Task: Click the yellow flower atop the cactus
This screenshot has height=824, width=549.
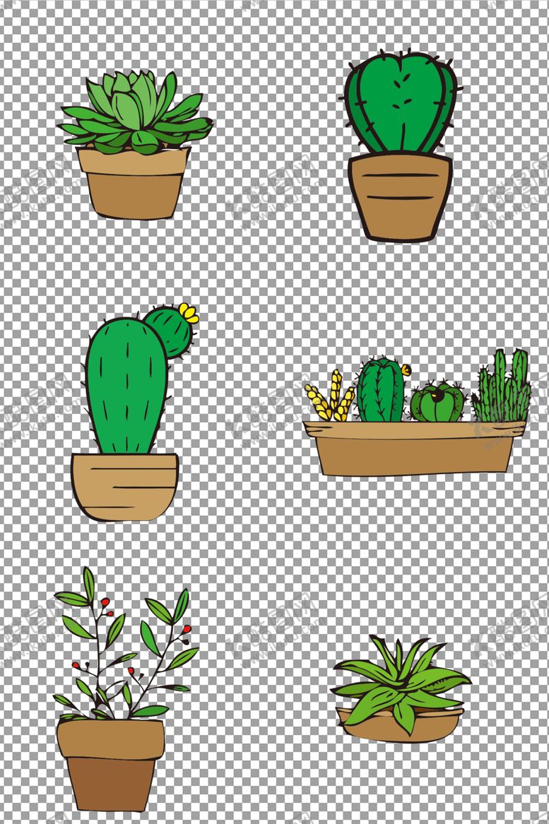Action: 189,312
